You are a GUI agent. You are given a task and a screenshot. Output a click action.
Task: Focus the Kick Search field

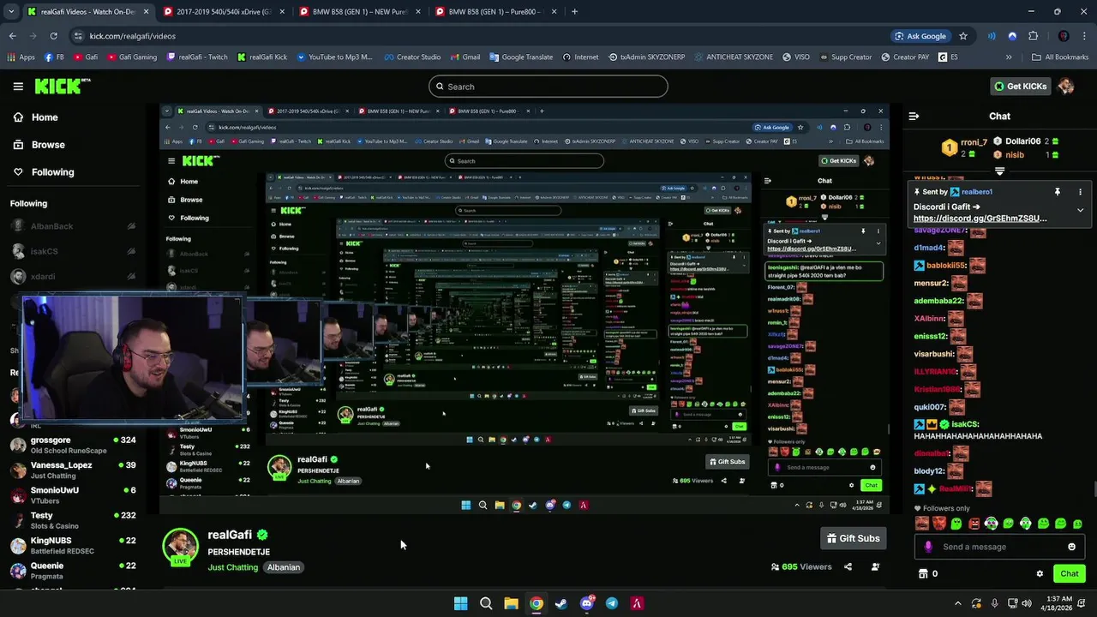[548, 87]
